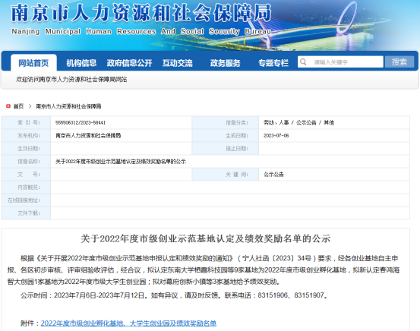Viewport: 420px width, 331px height.
Task: Focus the keyword search input field
Action: (x=340, y=61)
